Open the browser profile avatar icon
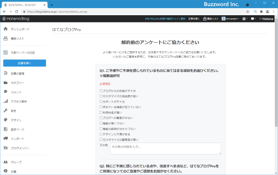This screenshot has height=175, width=278. tap(267, 12)
